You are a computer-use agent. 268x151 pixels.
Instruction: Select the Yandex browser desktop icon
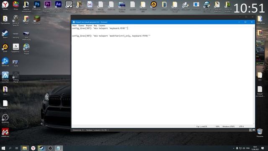coord(5,5)
